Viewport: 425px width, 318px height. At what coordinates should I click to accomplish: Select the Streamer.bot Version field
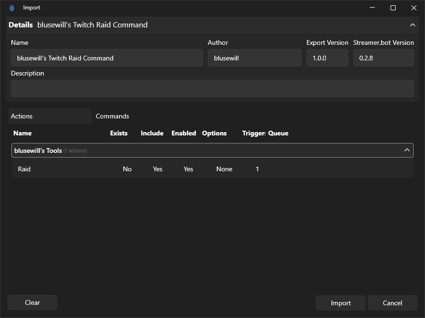click(383, 58)
